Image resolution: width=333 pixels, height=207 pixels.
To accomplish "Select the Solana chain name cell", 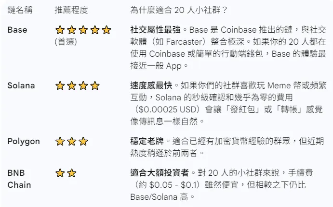I will click(21, 85).
